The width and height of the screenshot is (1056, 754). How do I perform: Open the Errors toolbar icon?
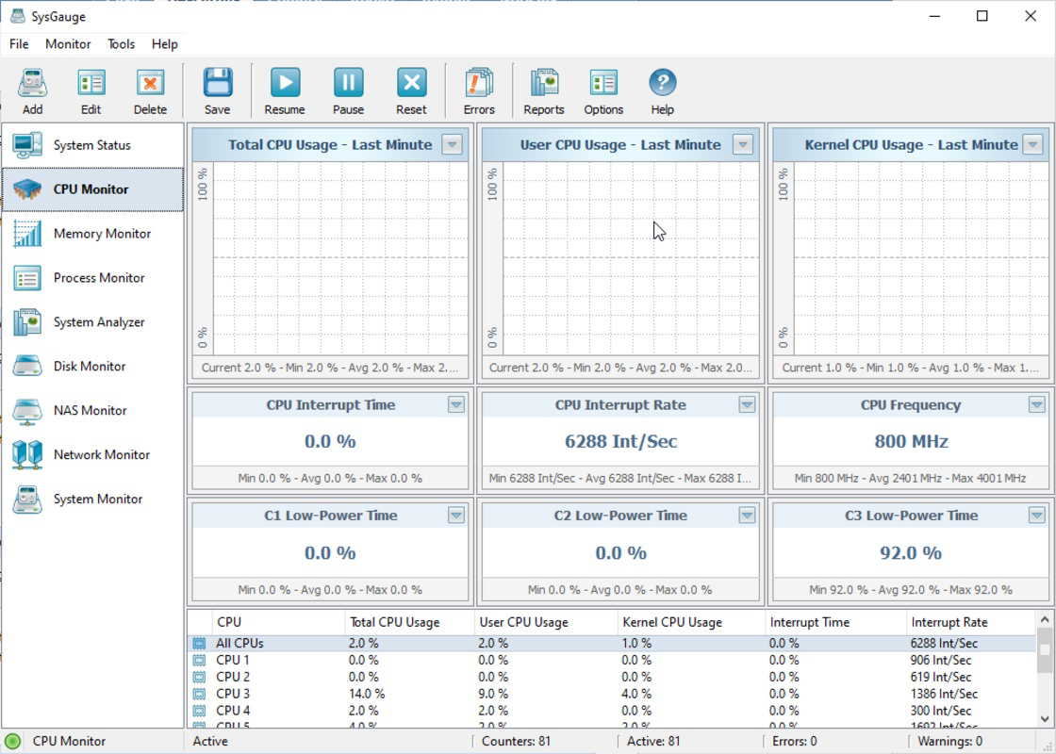(x=479, y=83)
